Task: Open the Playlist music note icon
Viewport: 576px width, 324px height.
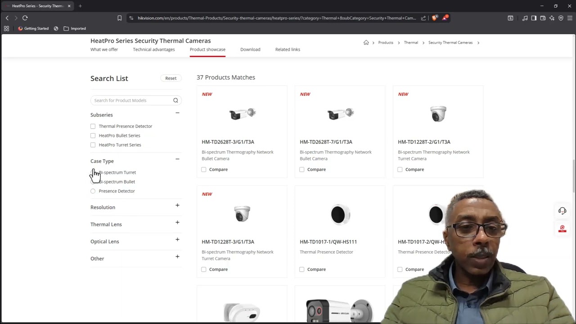Action: click(x=525, y=18)
